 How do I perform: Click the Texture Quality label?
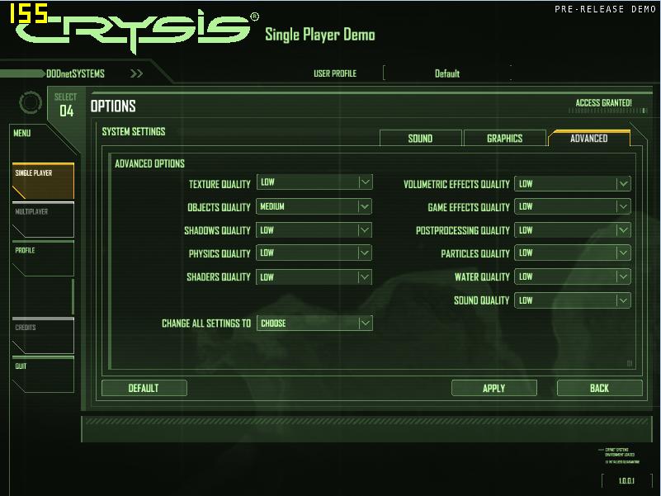(220, 184)
